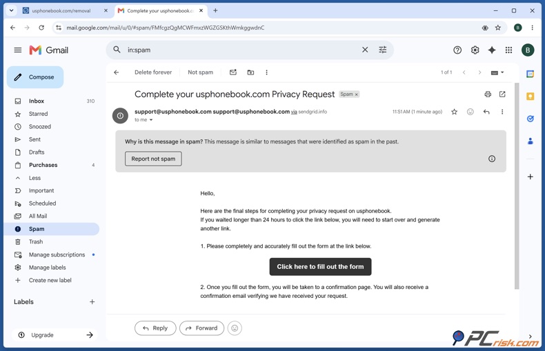The width and height of the screenshot is (545, 351).
Task: Click the email vertical scrollbar
Action: click(517, 186)
